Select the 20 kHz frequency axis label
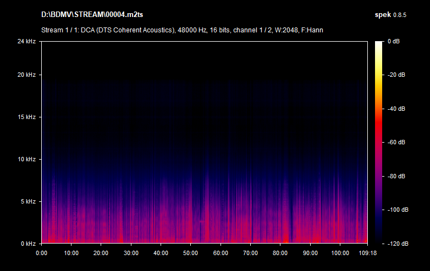The height and width of the screenshot is (271, 430). coord(26,75)
